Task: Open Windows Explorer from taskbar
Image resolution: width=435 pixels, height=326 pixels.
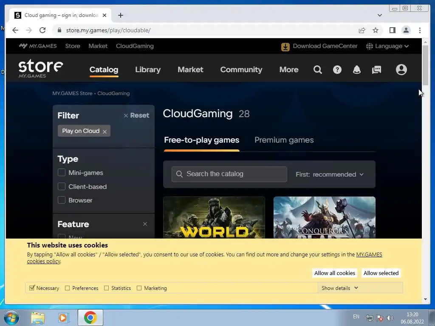Action: click(x=38, y=318)
